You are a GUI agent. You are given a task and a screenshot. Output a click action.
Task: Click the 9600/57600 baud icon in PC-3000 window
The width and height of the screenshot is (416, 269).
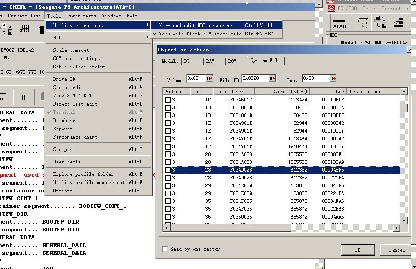(399, 22)
